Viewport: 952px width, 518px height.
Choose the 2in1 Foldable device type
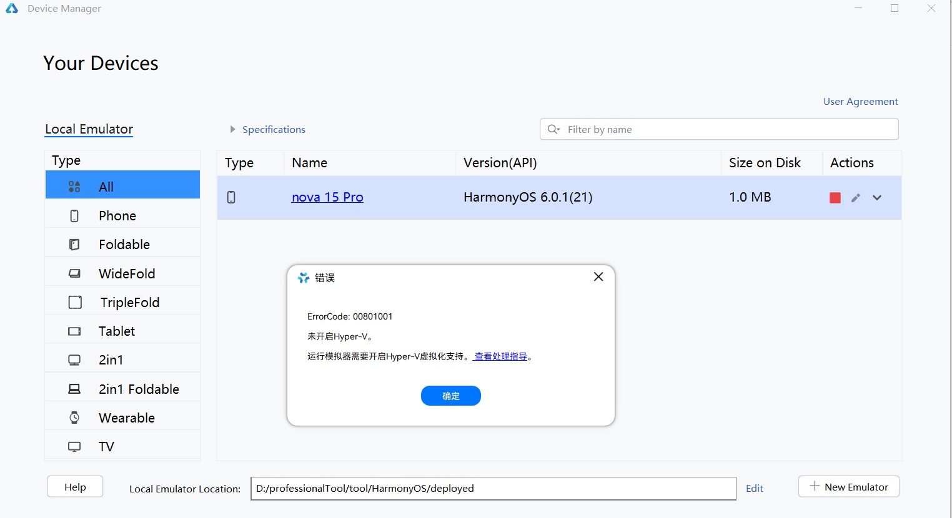coord(122,389)
